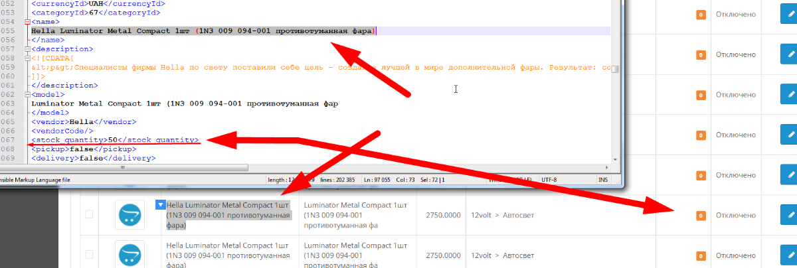The width and height of the screenshot is (797, 268).
Task: Click Notepad++ vertical scrollbar down arrow
Action: point(616,159)
